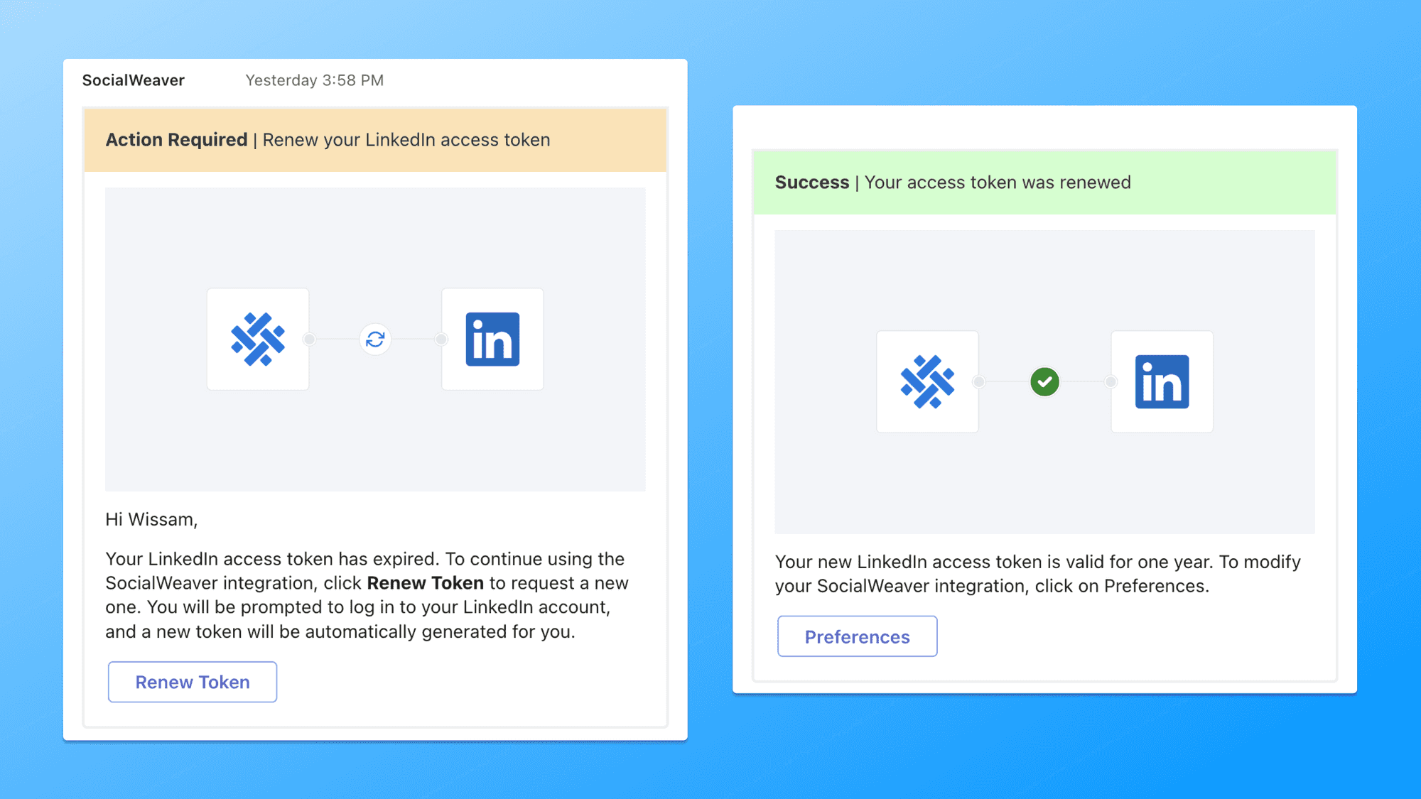Select the SocialWeaver sender name
The width and height of the screenshot is (1421, 799).
pos(134,80)
